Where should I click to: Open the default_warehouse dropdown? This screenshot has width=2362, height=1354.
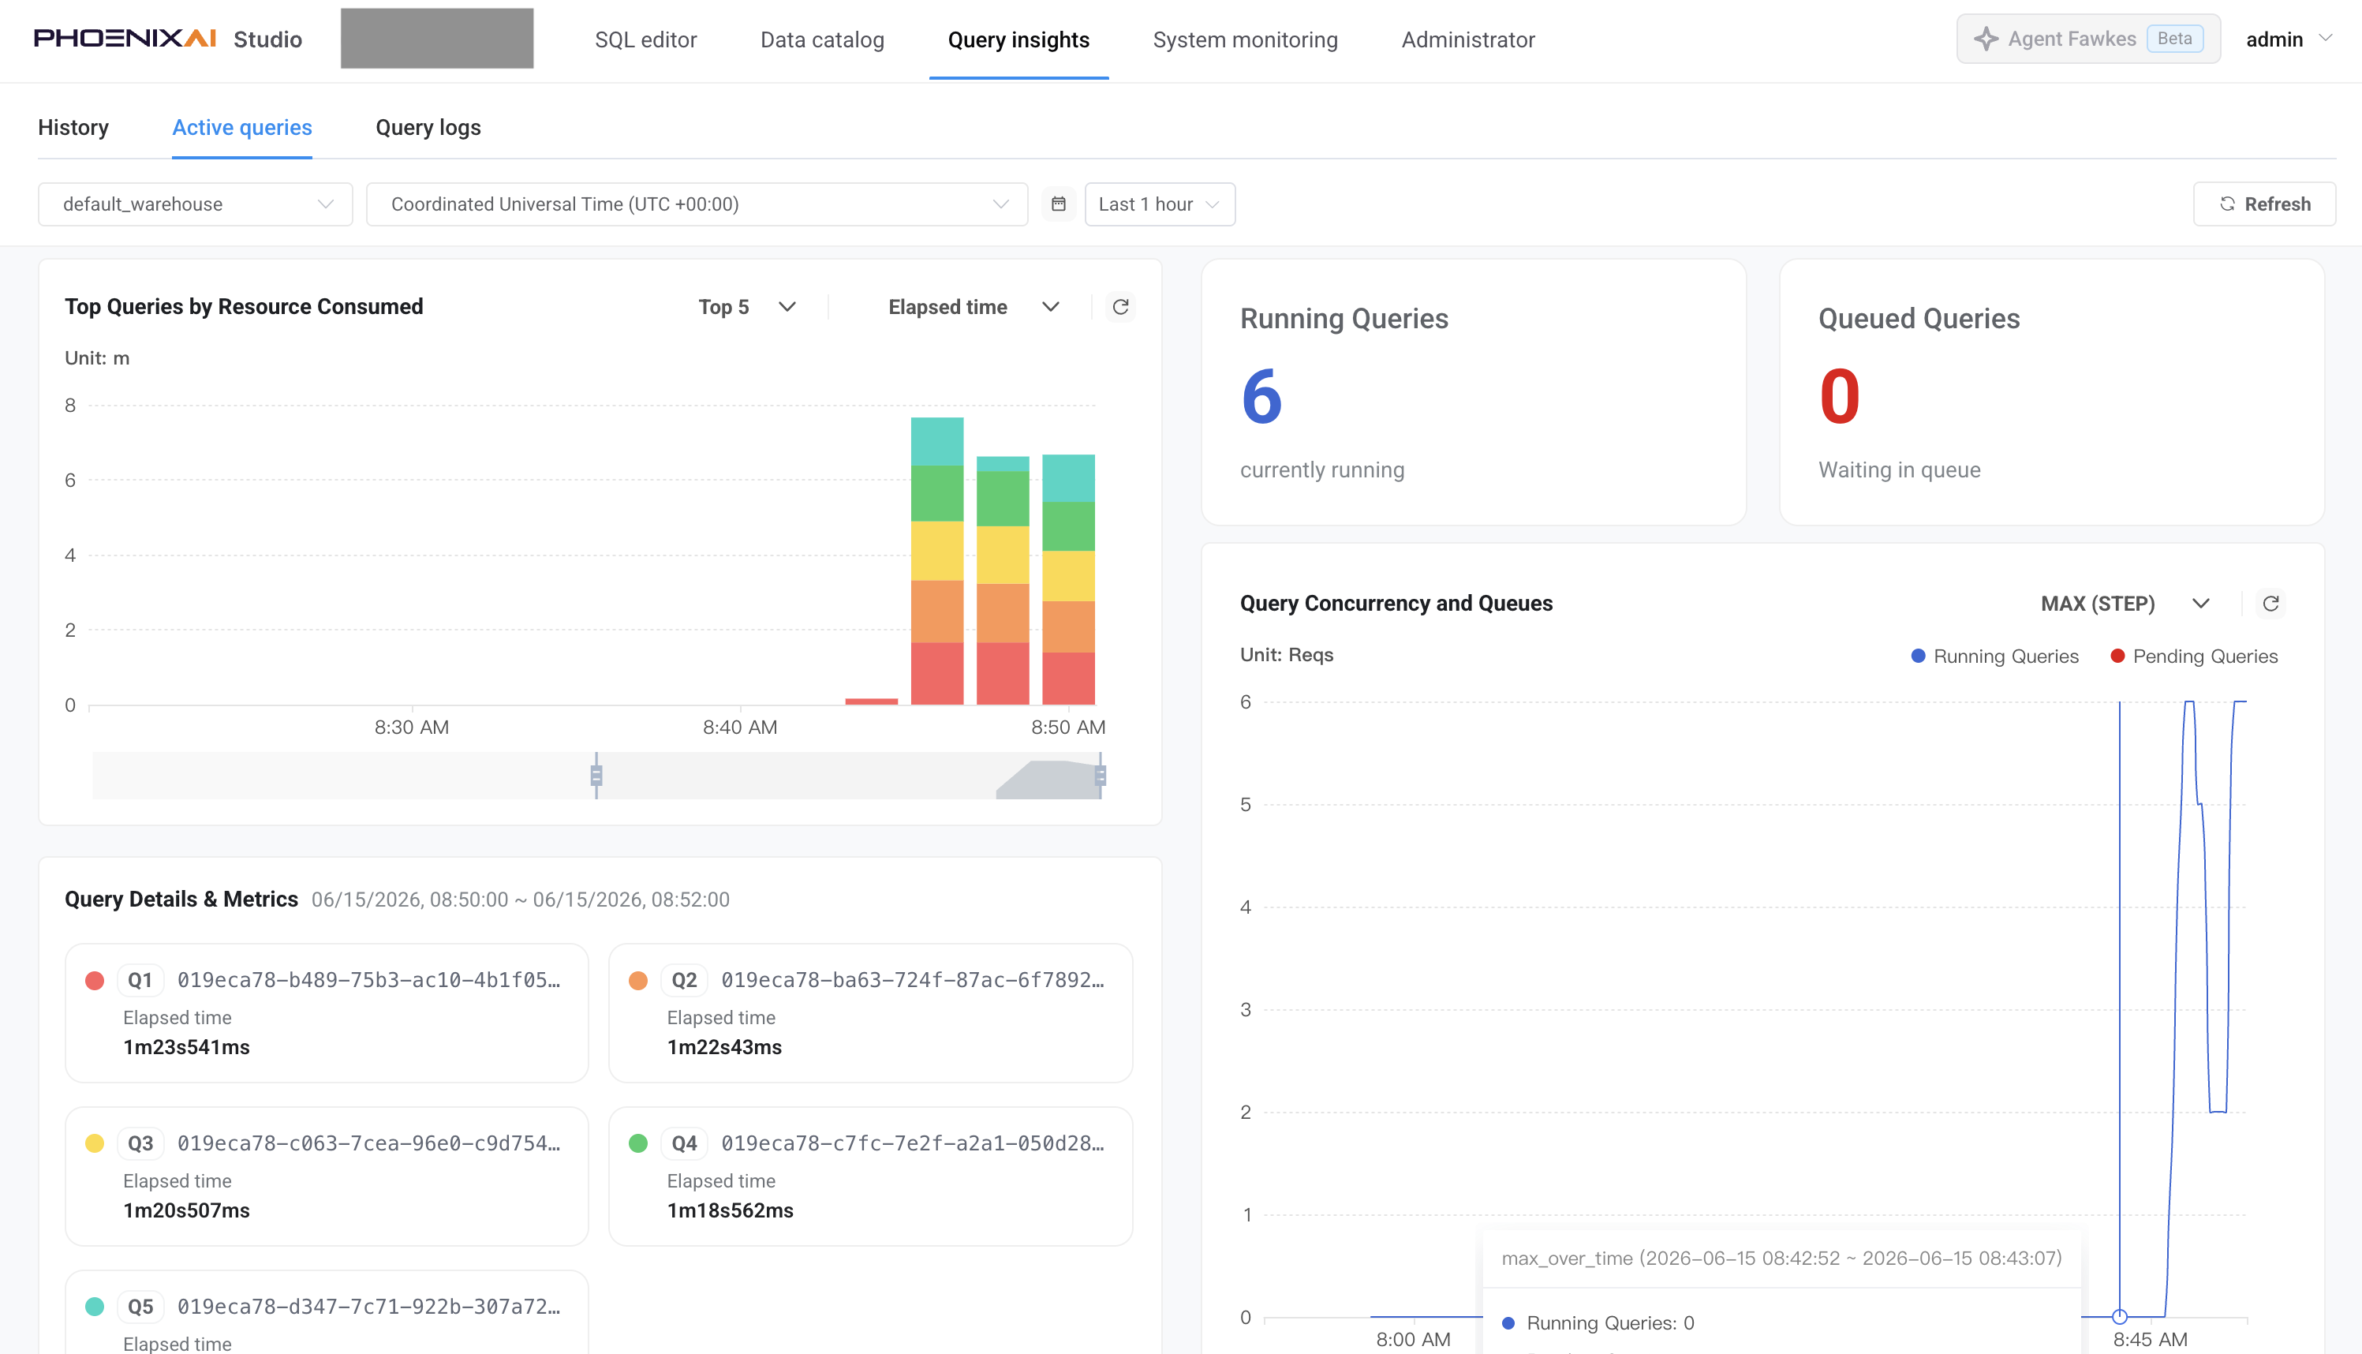195,204
